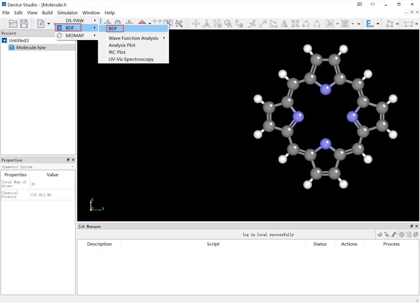Select the UV-Vis Spectroscopy menu entry

(x=131, y=59)
